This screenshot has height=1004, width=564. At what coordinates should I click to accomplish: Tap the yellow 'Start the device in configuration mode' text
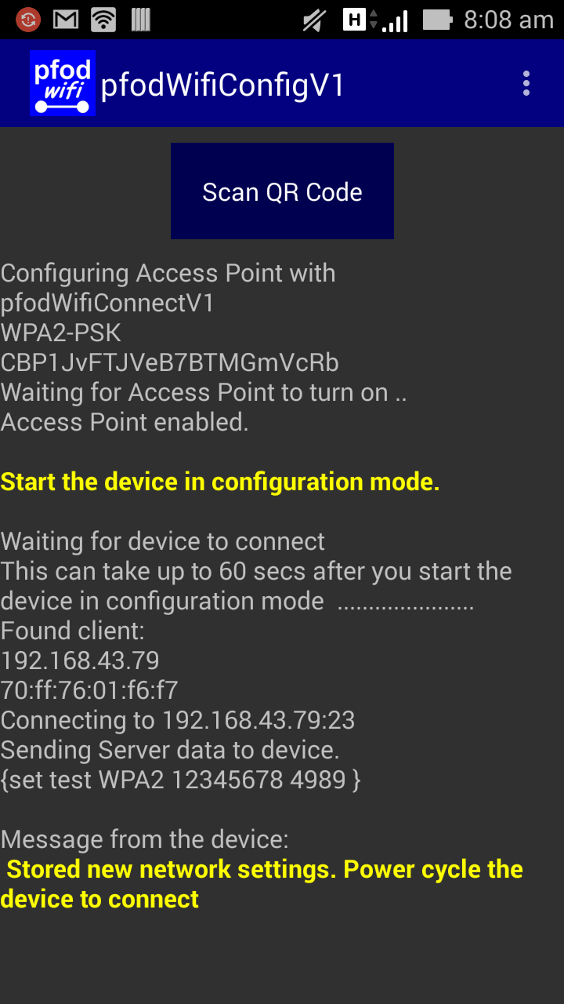pos(220,482)
